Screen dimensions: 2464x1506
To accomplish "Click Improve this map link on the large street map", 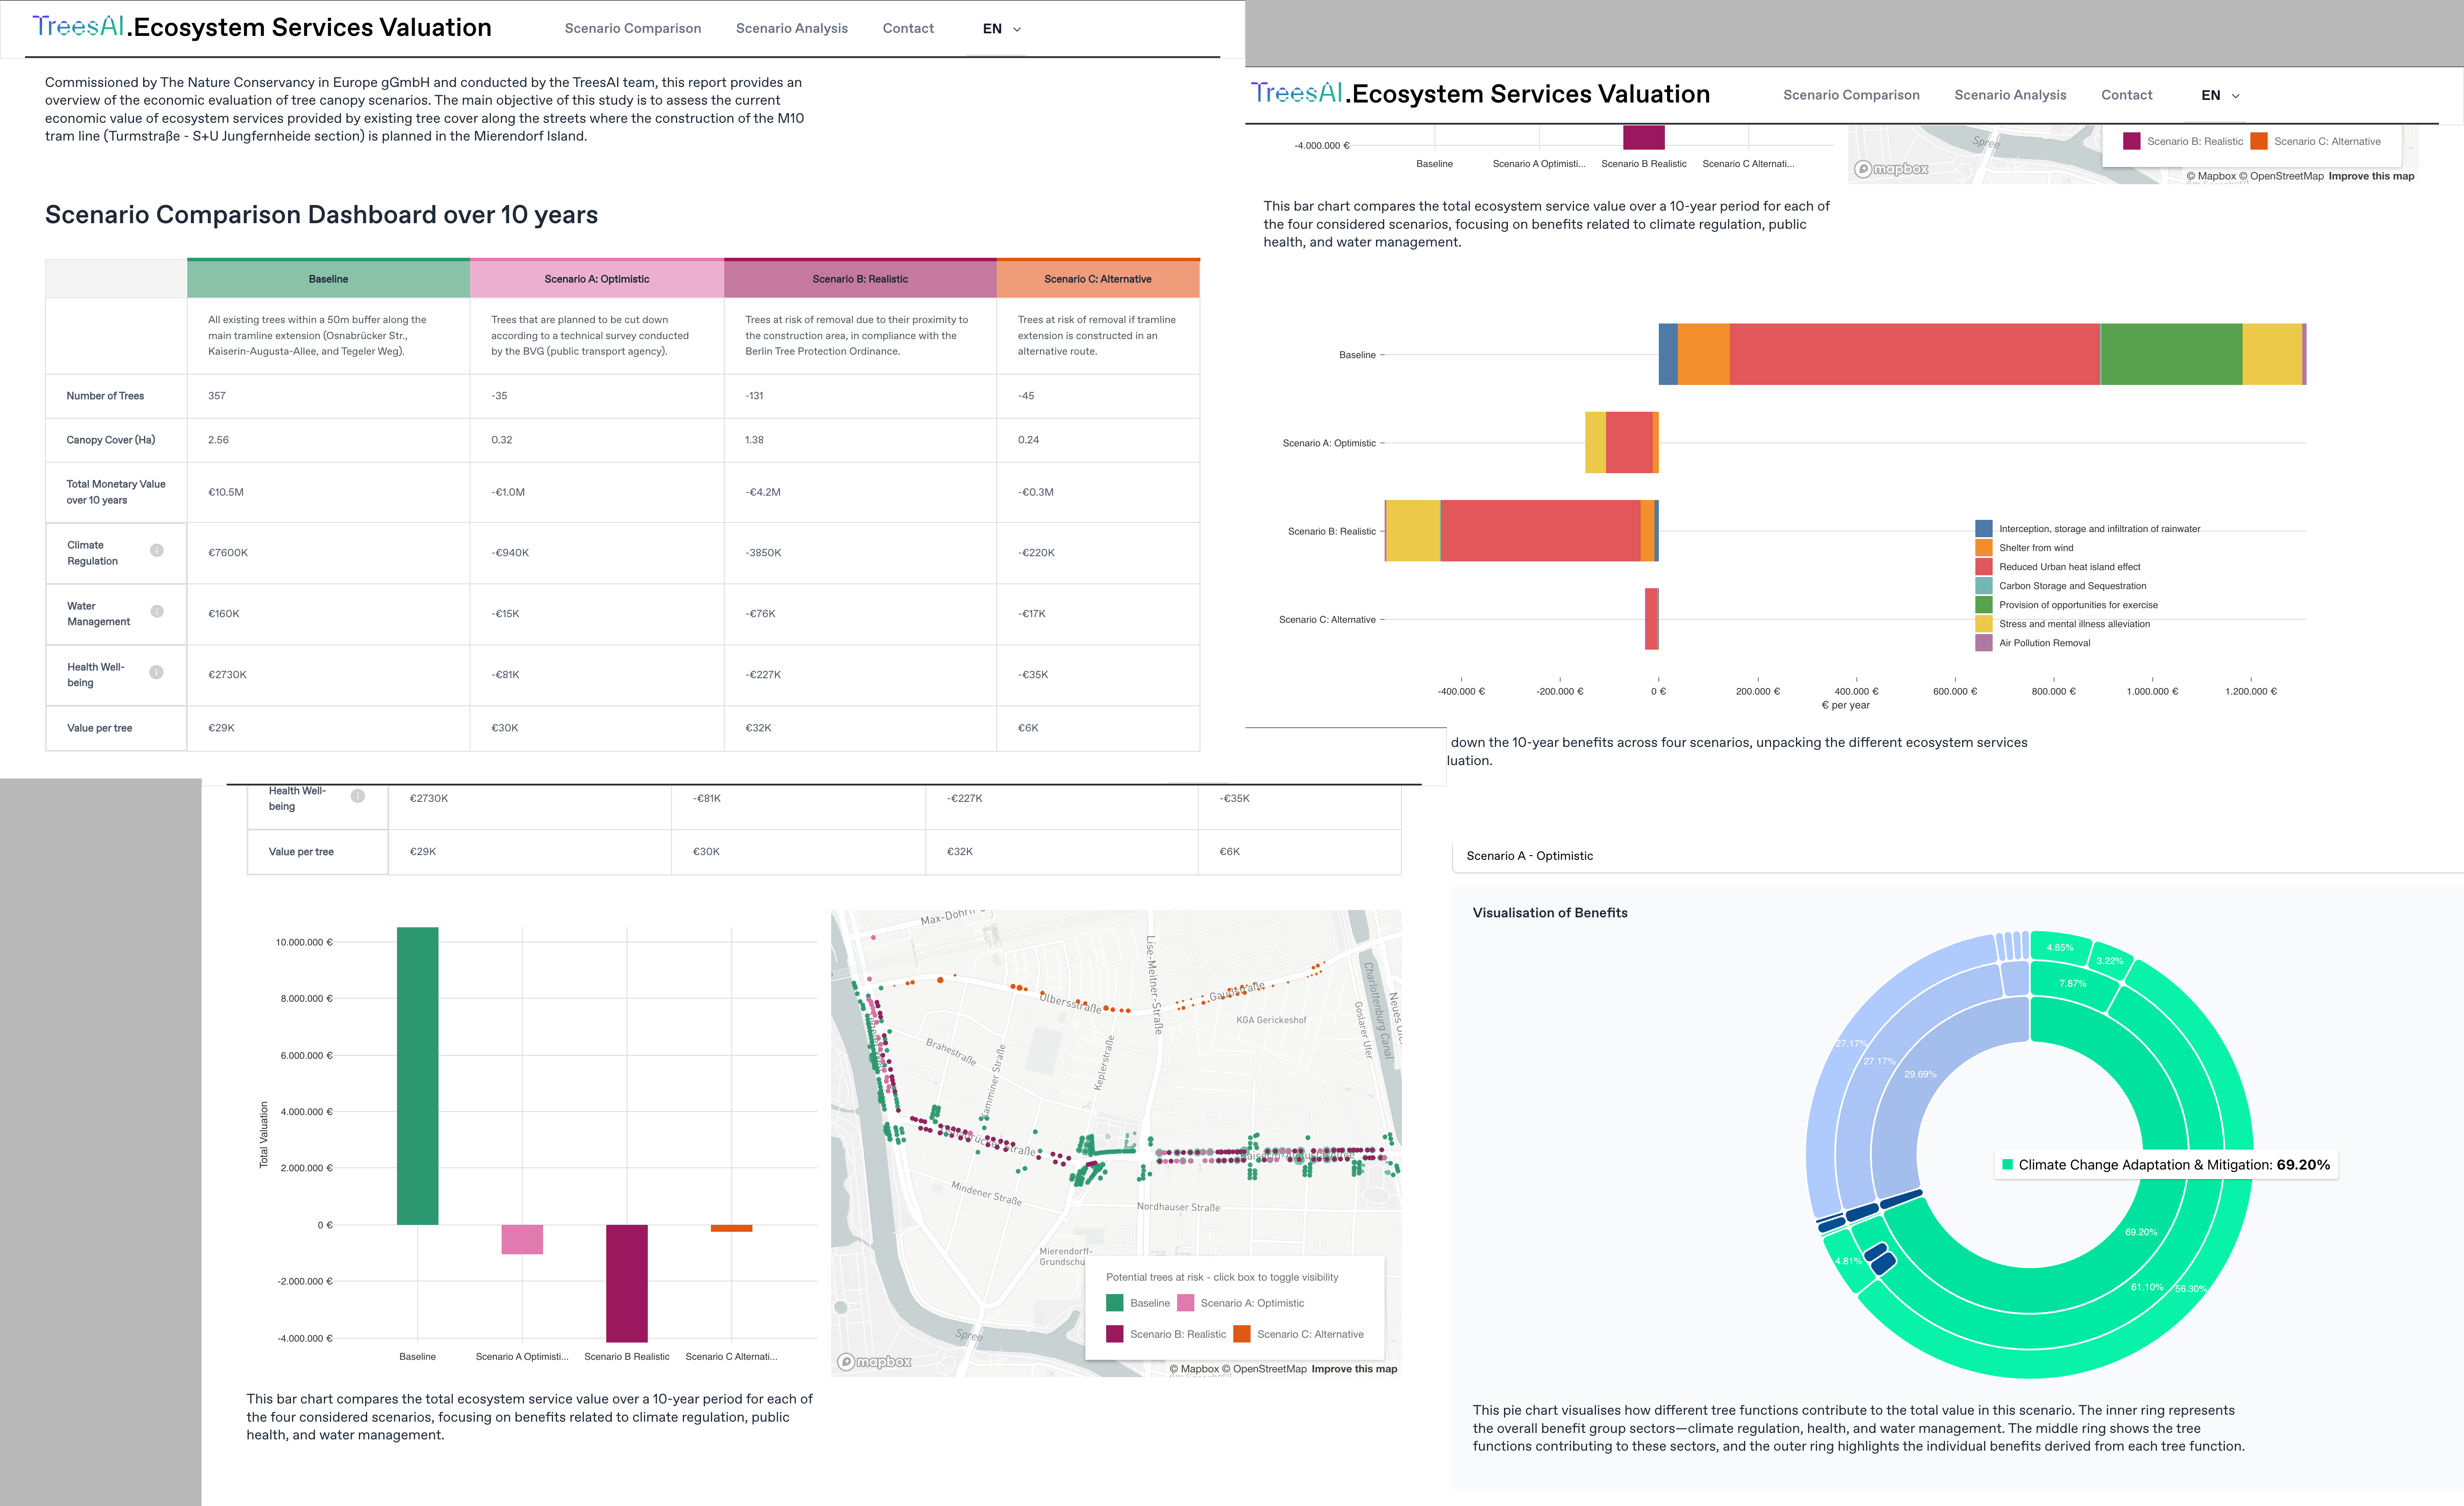I will [1354, 1369].
